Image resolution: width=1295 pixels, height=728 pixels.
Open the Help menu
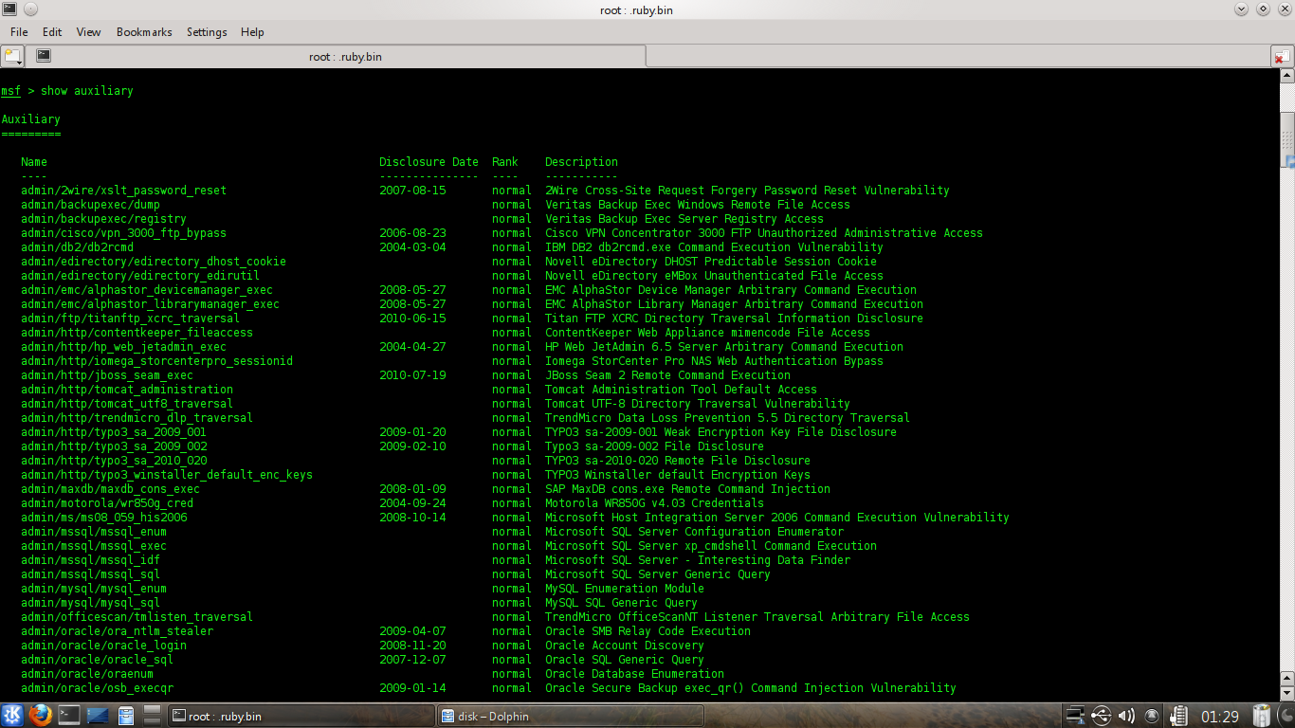coord(252,32)
